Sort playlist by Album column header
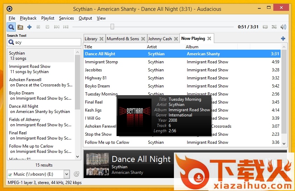This screenshot has height=191, width=295. click(211, 47)
